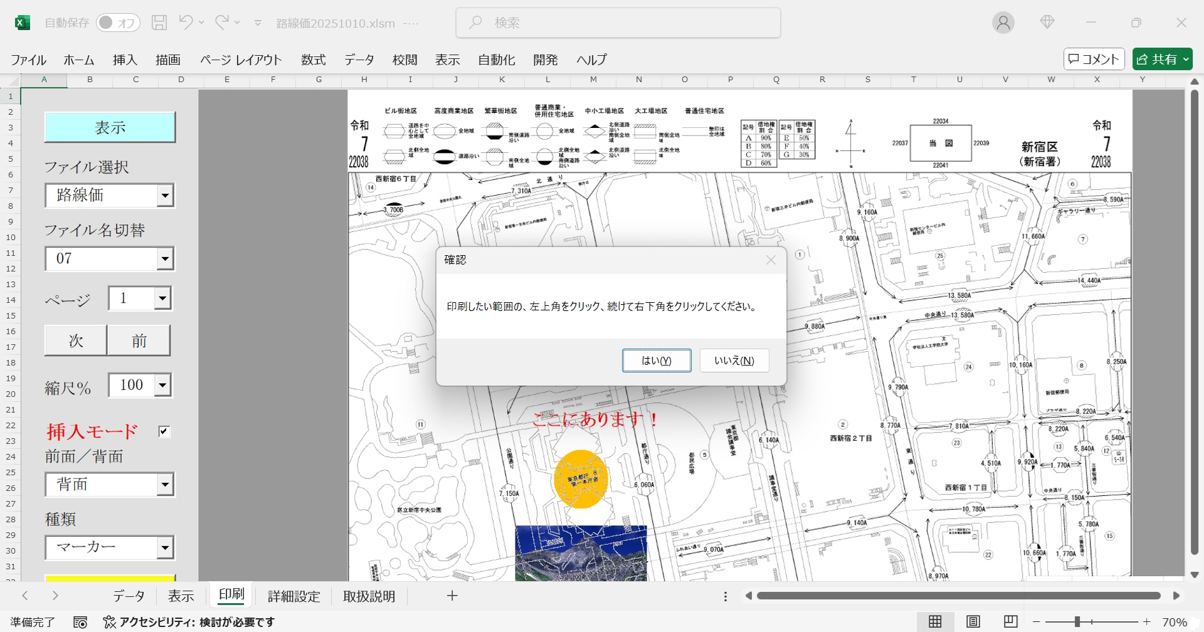This screenshot has width=1204, height=632.
Task: Uncheck the 挿入モード checkbox
Action: (x=164, y=431)
